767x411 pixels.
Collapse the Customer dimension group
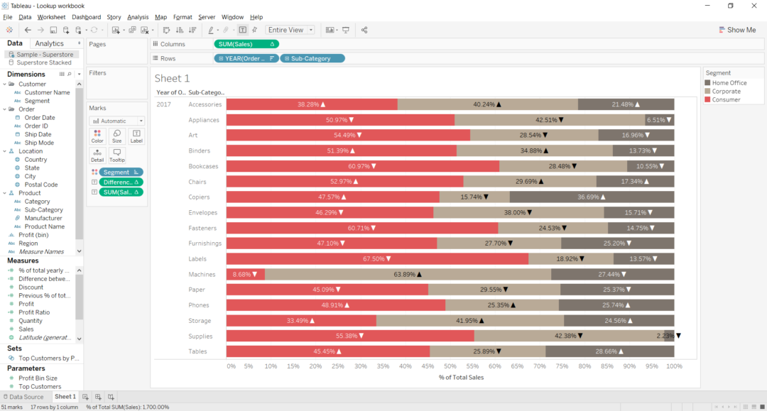click(x=6, y=83)
